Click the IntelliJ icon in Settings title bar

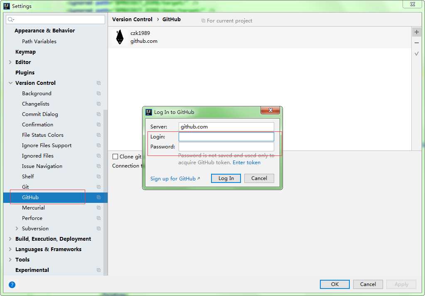coord(7,6)
